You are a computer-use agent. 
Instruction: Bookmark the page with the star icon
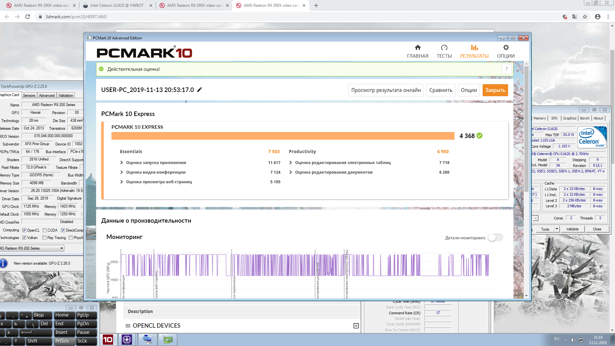[x=585, y=17]
